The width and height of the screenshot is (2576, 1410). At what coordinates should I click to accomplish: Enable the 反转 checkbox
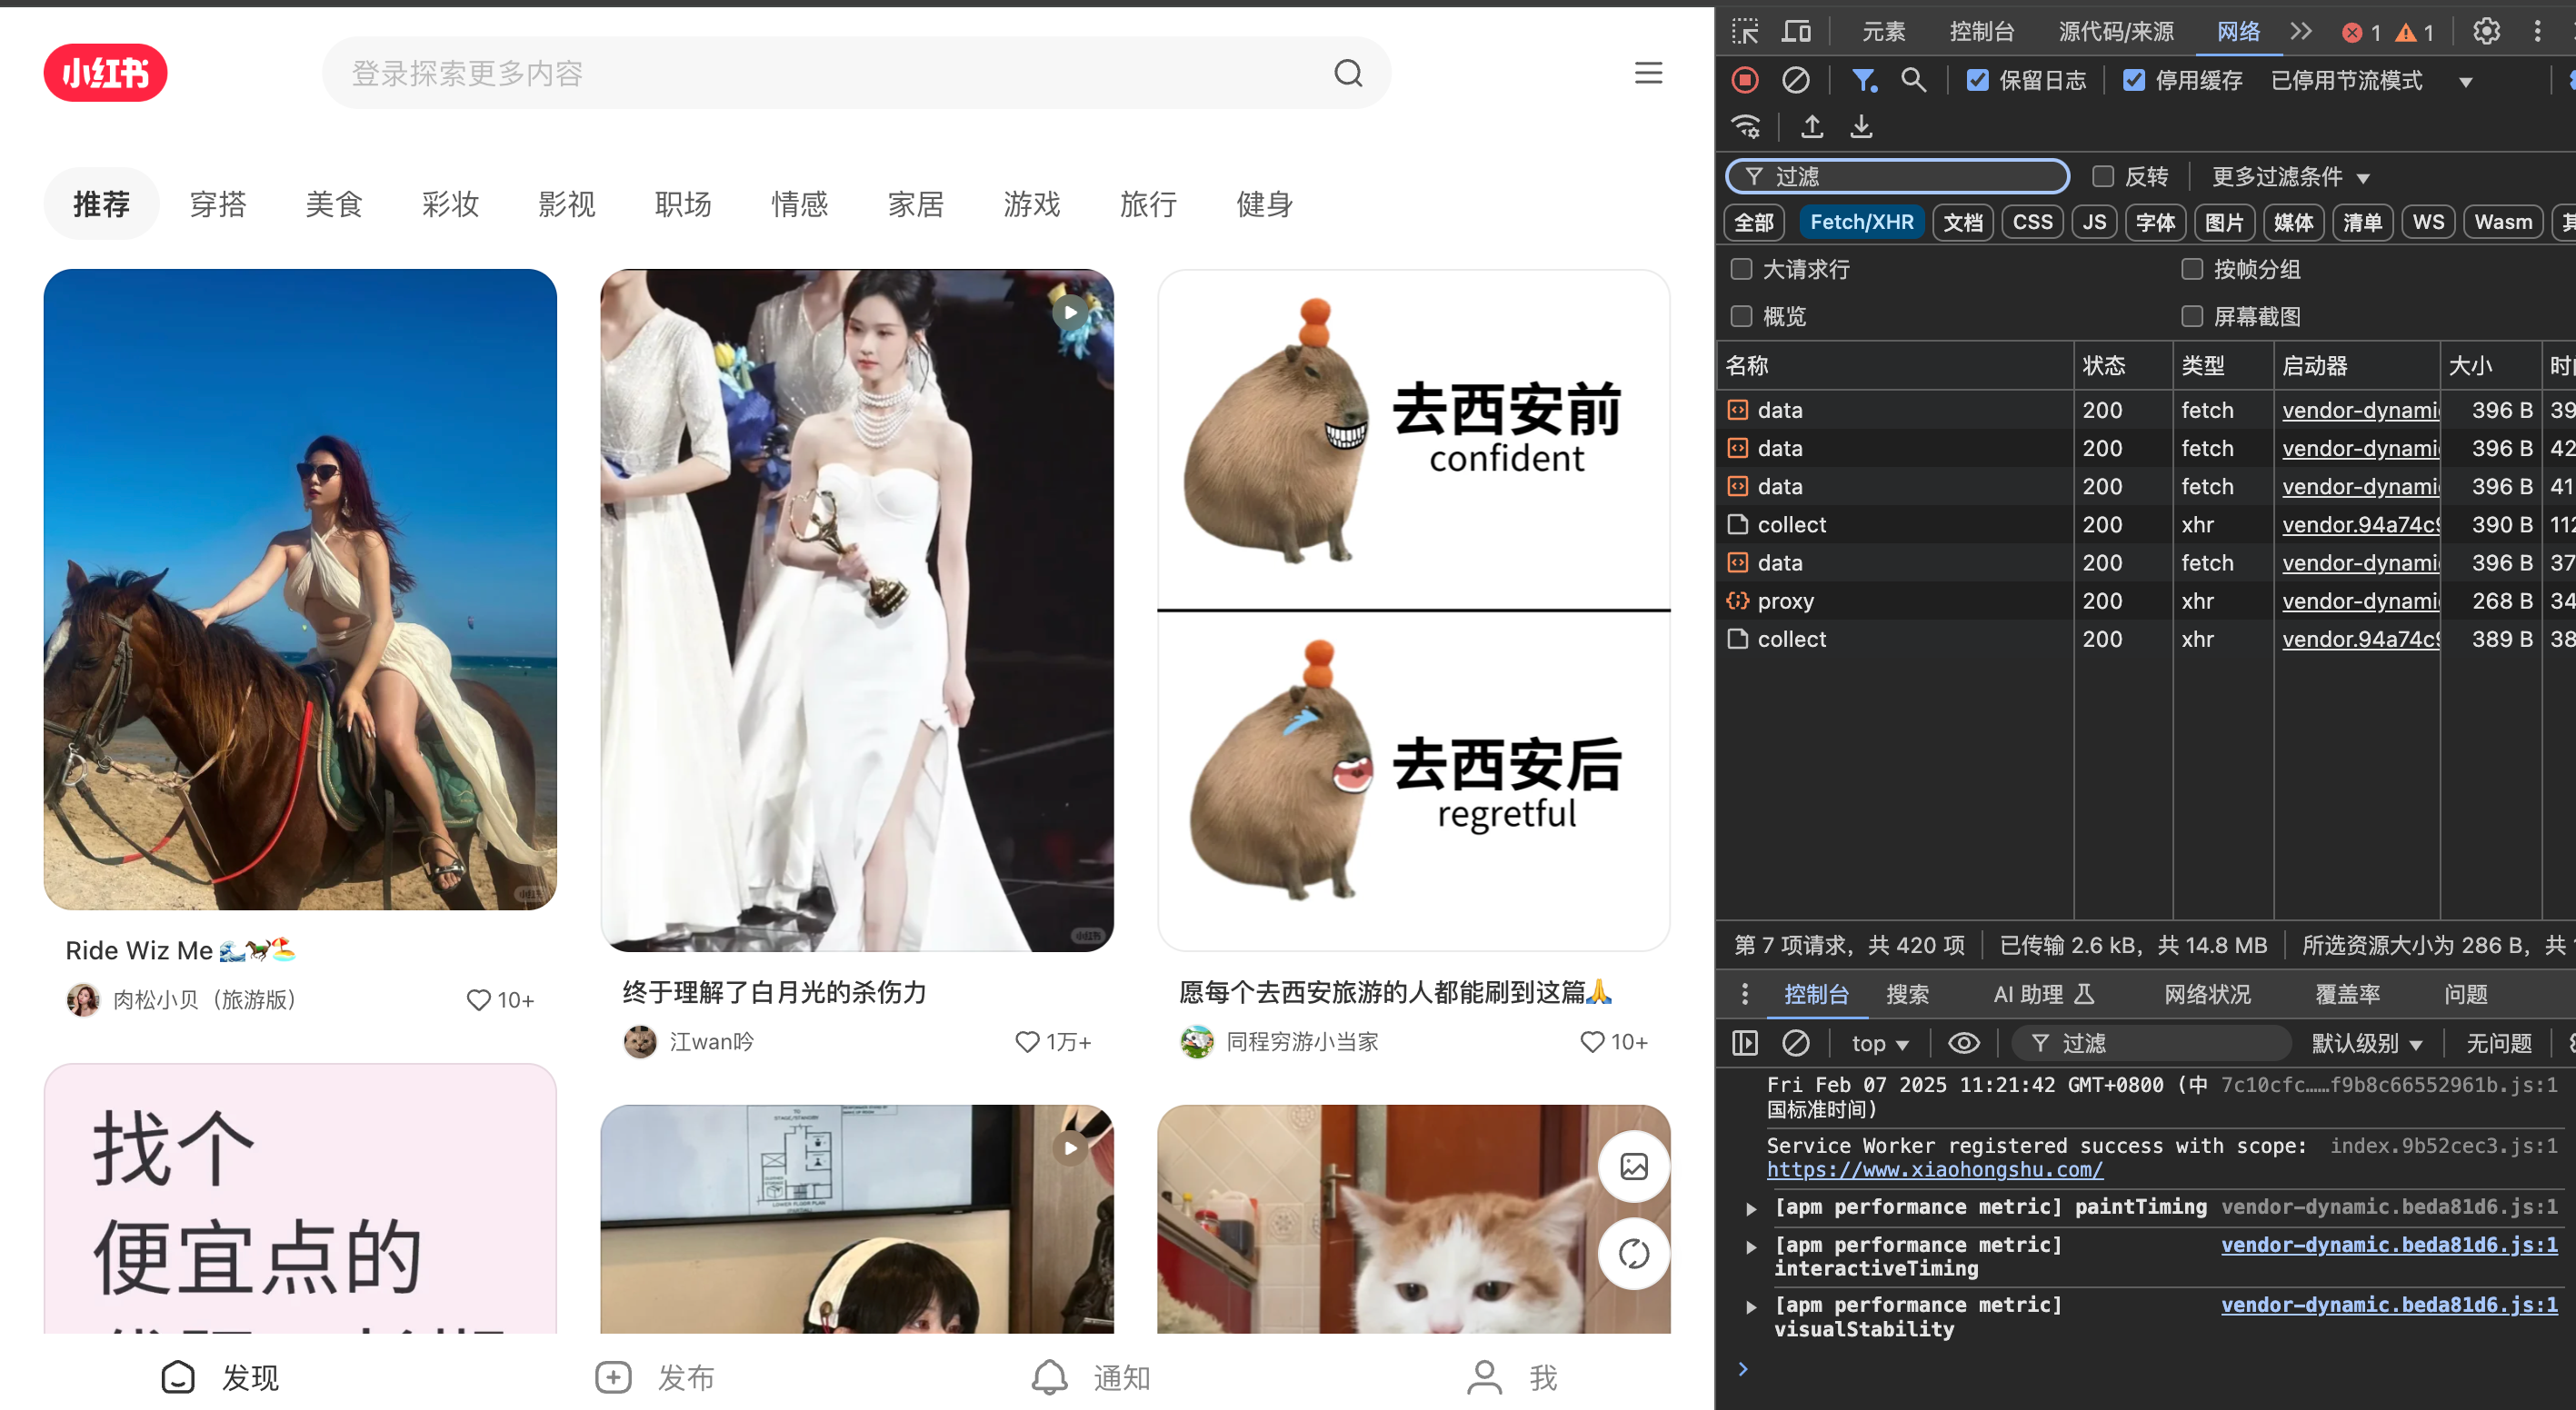[x=2103, y=177]
